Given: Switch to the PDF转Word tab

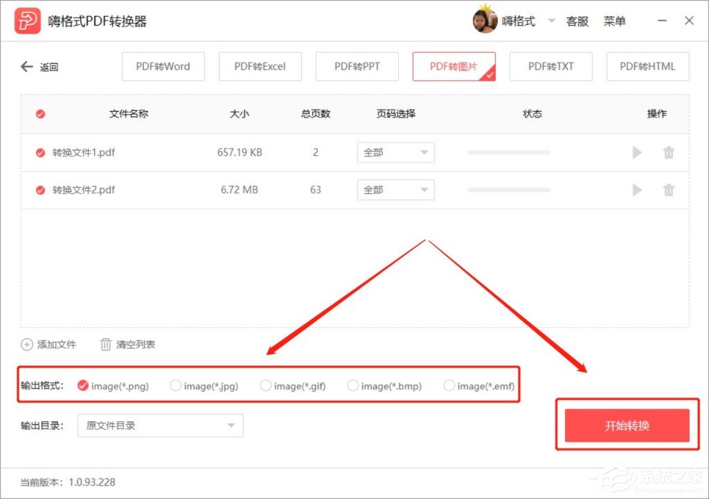Looking at the screenshot, I should pyautogui.click(x=163, y=67).
